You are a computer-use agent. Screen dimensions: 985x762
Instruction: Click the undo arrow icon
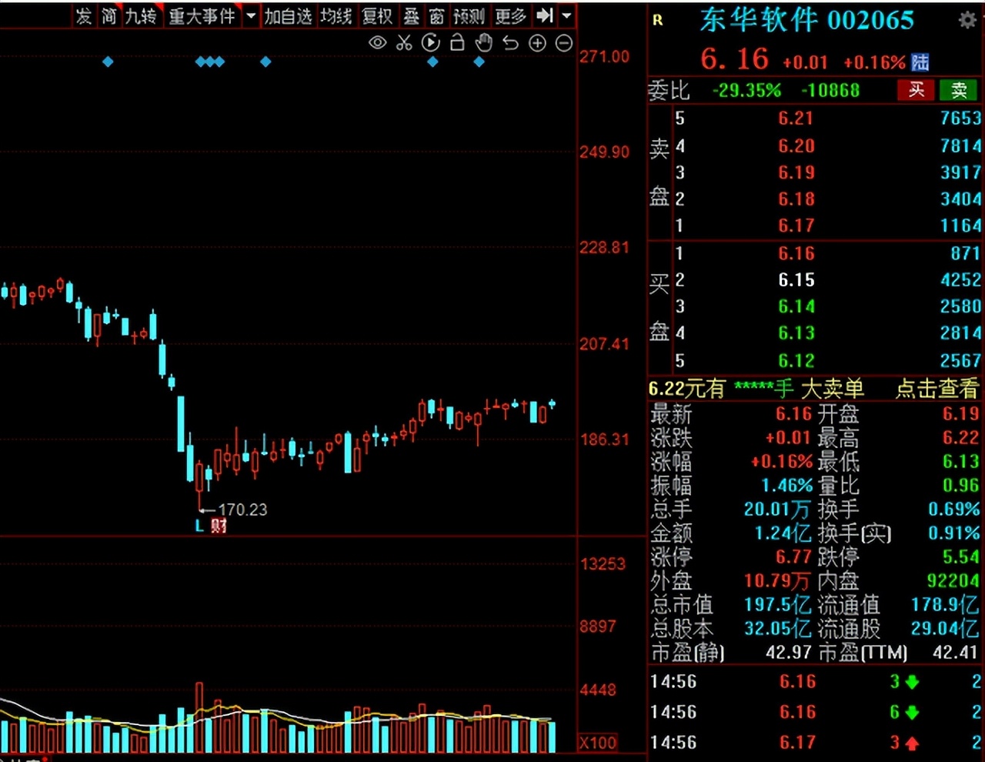[510, 43]
